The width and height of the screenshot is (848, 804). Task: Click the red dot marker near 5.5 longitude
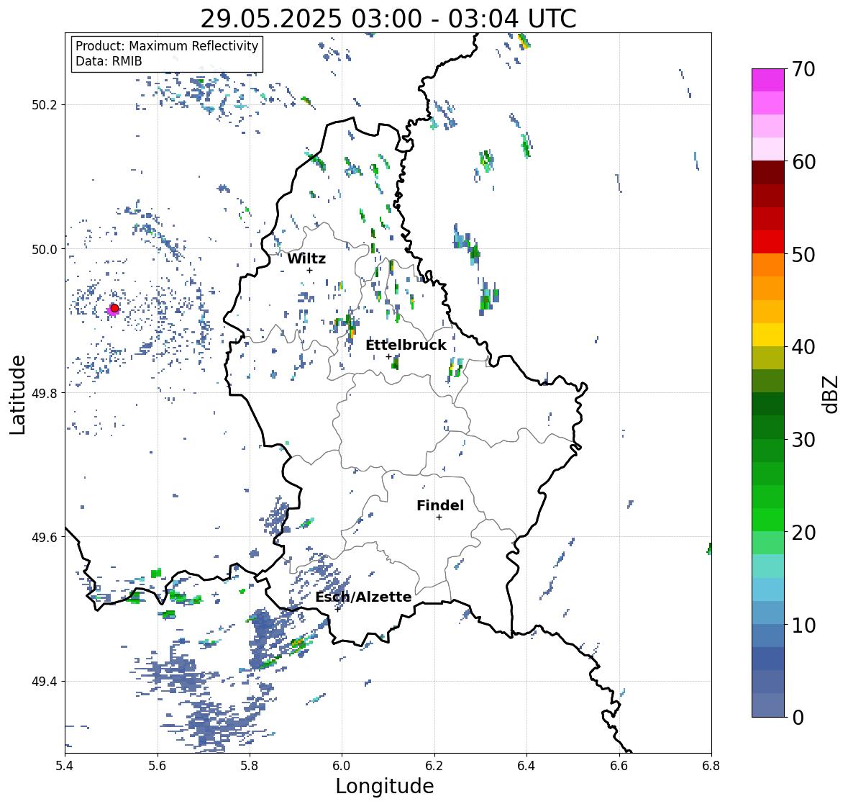[x=114, y=308]
